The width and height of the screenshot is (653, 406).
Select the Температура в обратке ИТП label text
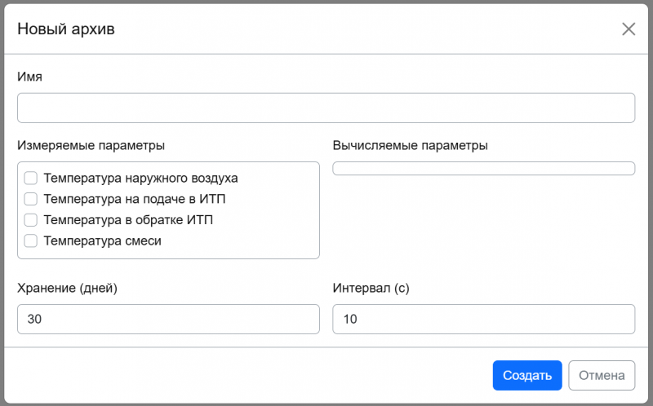(x=129, y=220)
